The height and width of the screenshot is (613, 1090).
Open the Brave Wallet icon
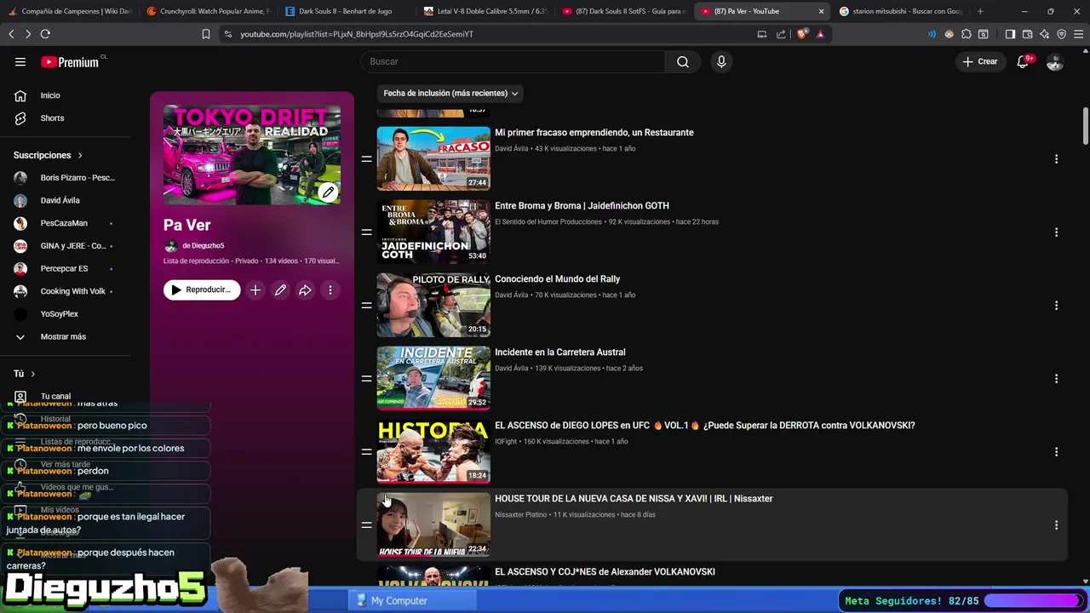1028,34
